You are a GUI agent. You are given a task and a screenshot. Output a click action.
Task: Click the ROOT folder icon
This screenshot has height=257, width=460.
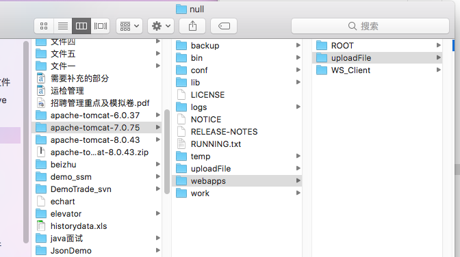[x=322, y=45]
